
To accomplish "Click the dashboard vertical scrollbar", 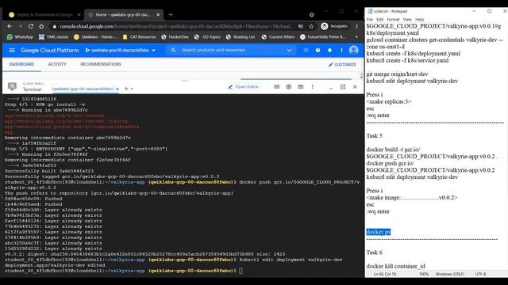I will tap(361, 76).
